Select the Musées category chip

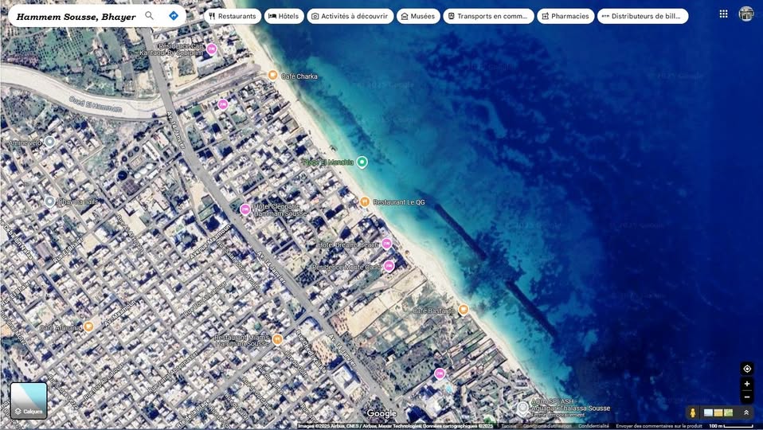(x=418, y=16)
